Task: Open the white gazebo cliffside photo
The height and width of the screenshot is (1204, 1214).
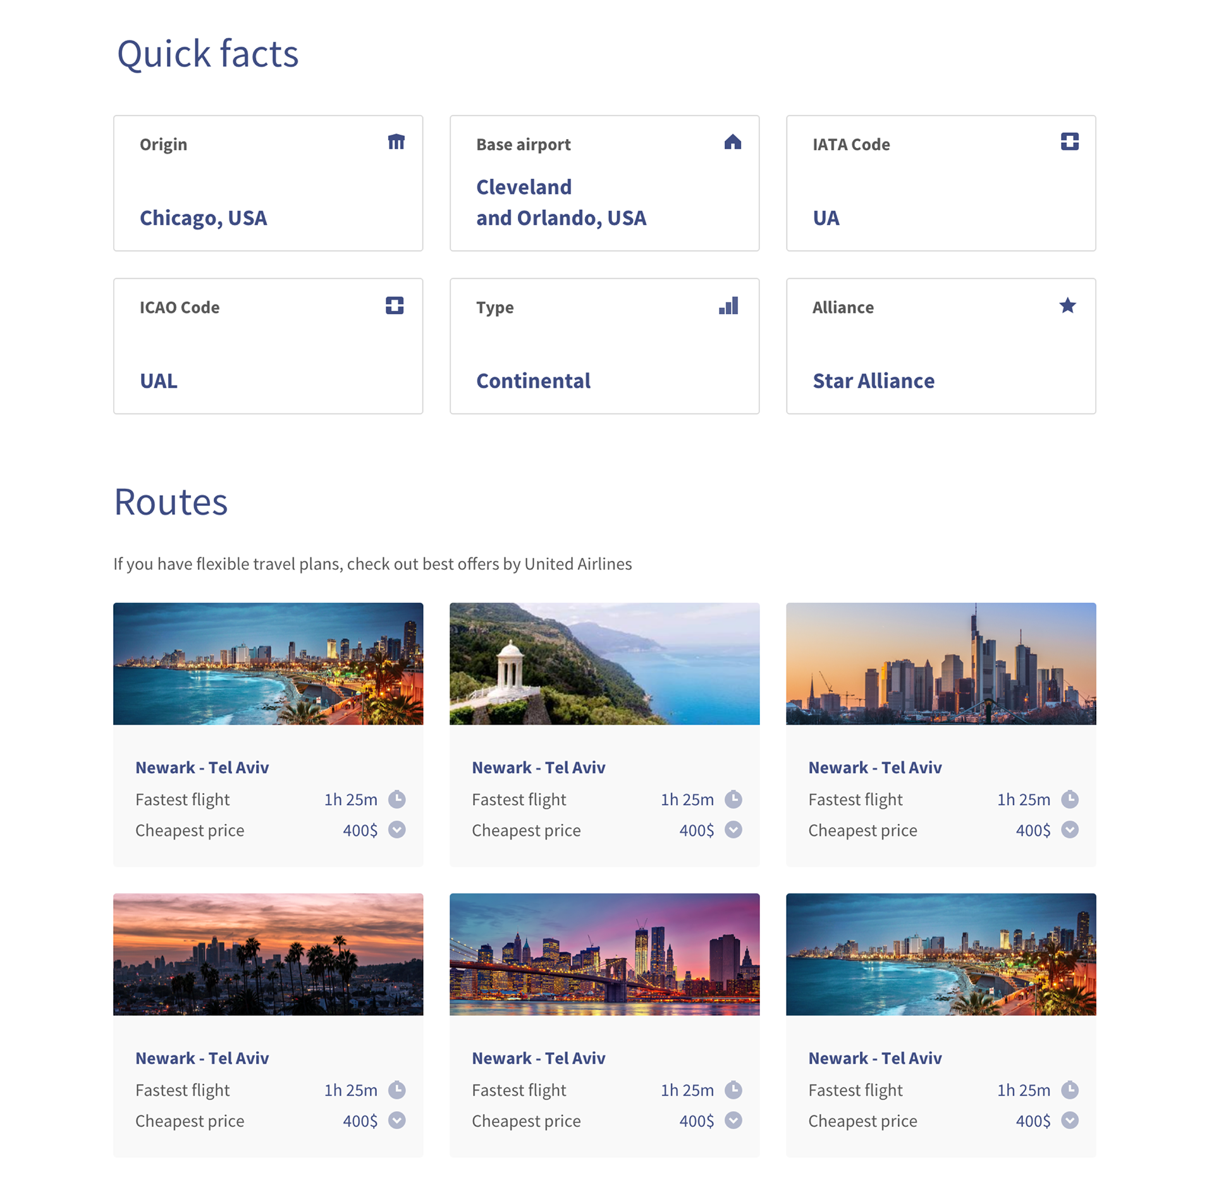Action: click(x=604, y=663)
